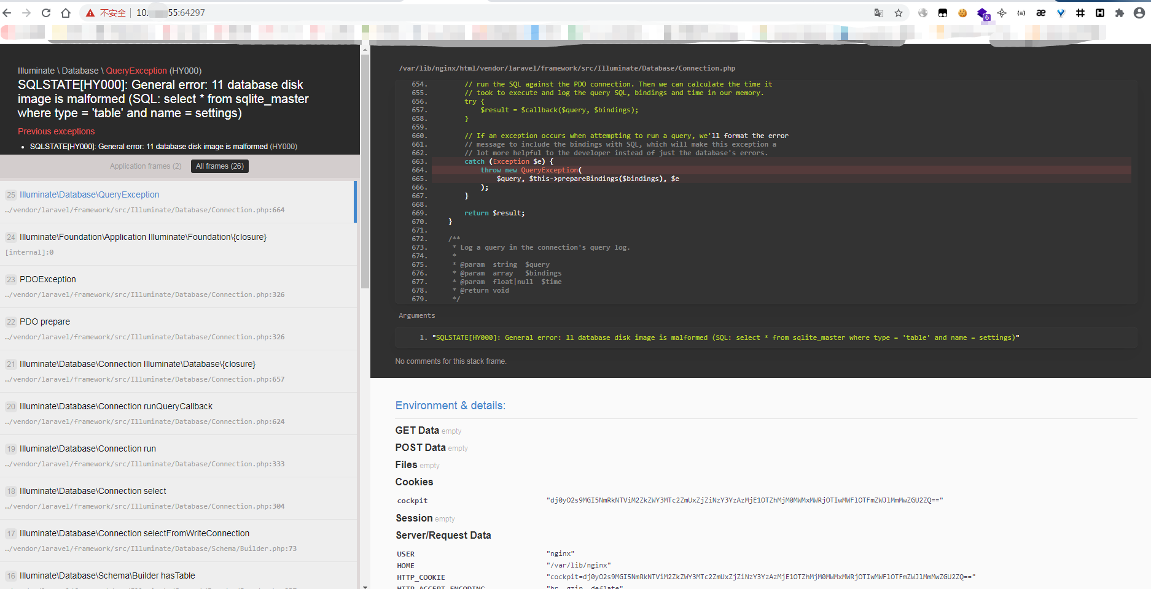The image size is (1151, 589).
Task: Click the Session section label
Action: point(415,518)
